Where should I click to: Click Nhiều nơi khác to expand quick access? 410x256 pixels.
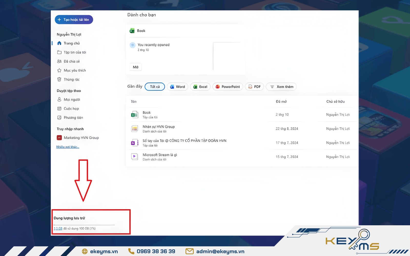click(67, 147)
